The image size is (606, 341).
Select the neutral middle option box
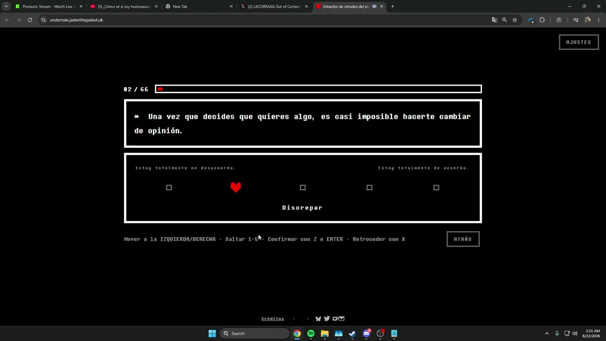point(303,188)
